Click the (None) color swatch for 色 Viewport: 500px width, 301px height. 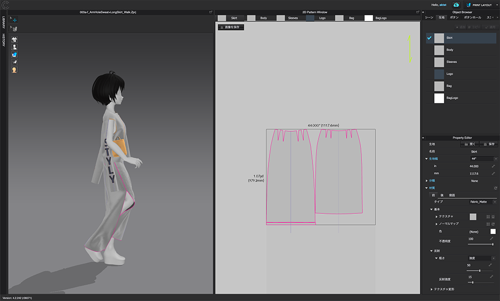click(x=493, y=231)
